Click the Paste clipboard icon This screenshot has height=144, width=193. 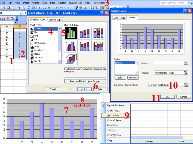click(49, 8)
